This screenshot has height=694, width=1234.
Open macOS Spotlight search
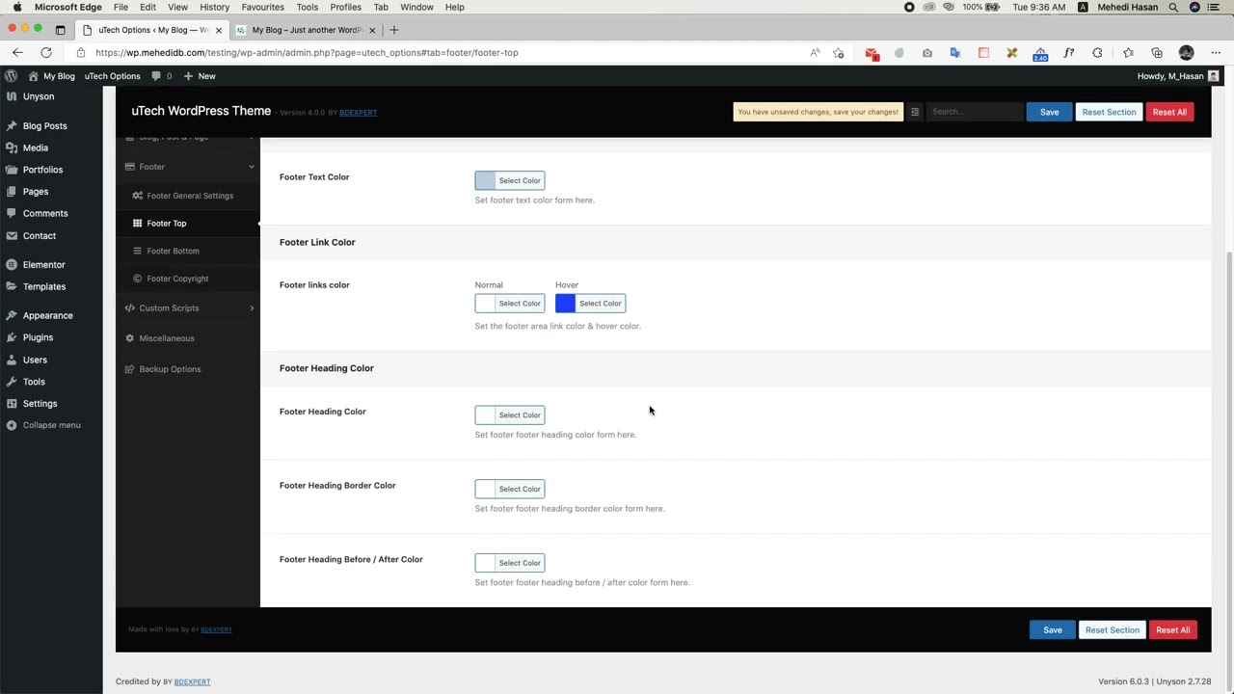coord(1173,7)
